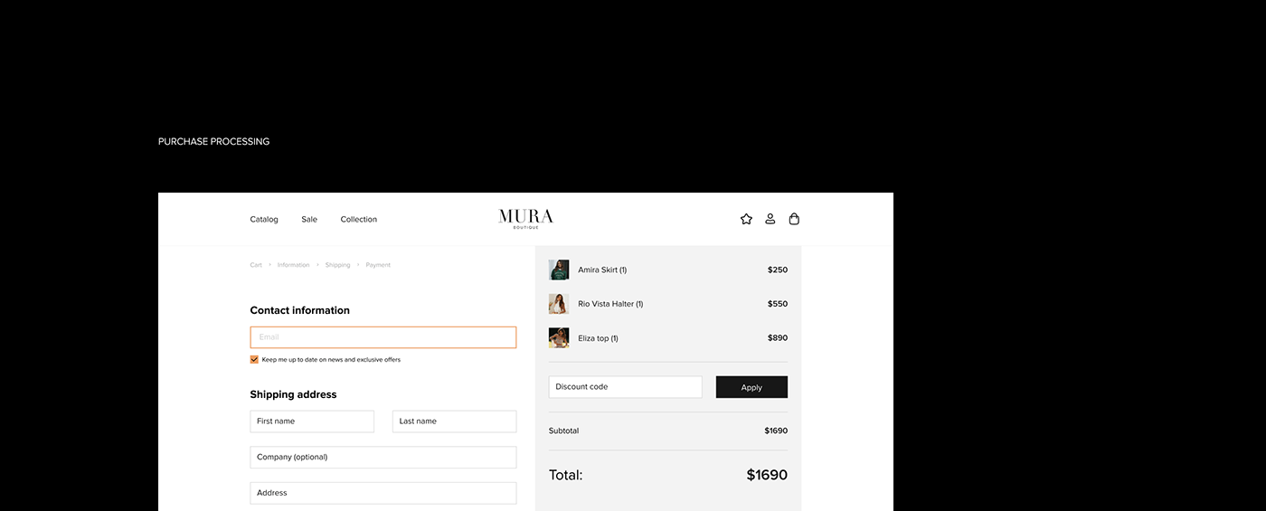Click the favorites star icon
This screenshot has height=511, width=1266.
click(x=746, y=219)
